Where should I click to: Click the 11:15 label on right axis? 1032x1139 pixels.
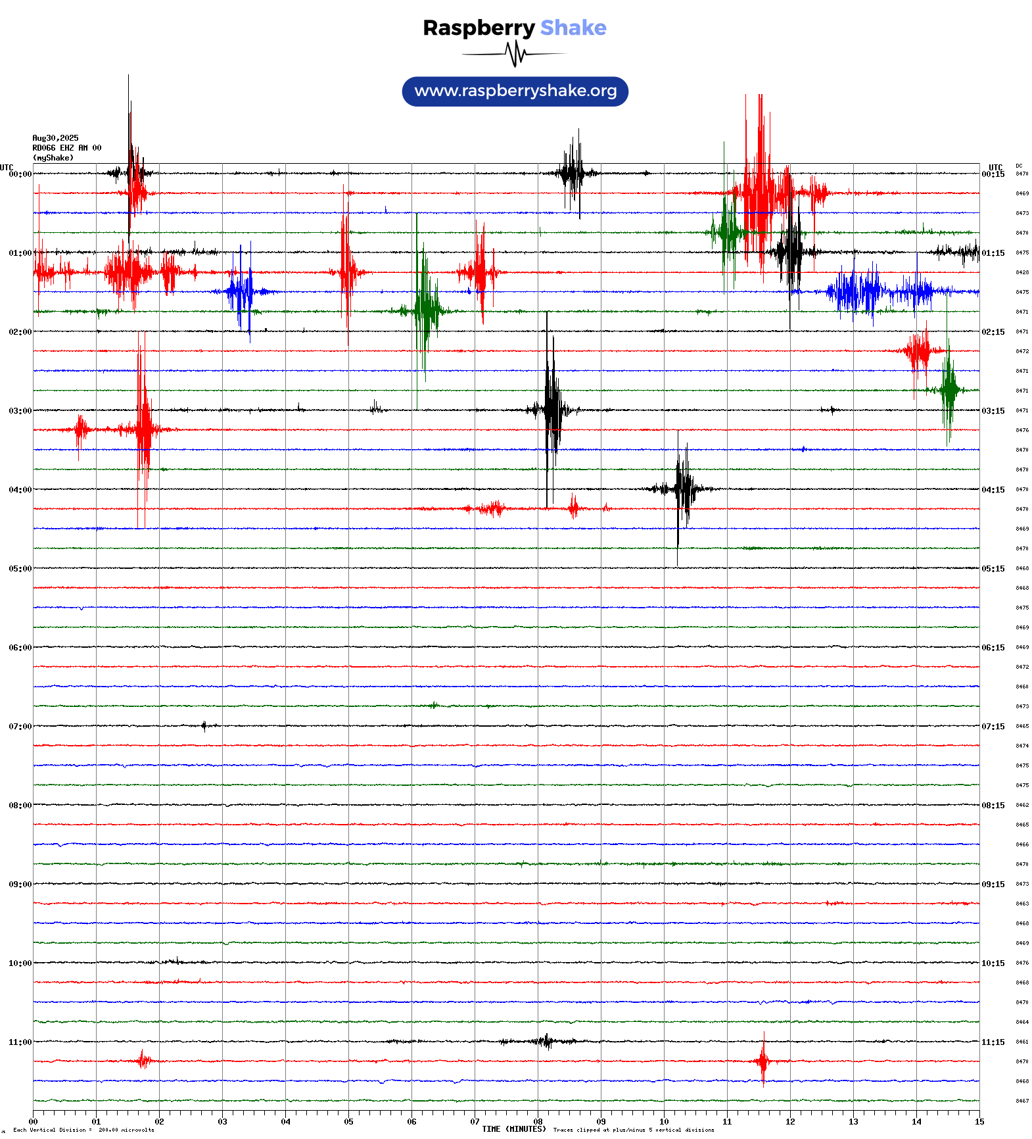coord(993,1042)
